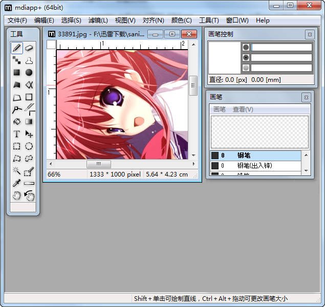Click the light circle brush control icon

tap(246, 68)
